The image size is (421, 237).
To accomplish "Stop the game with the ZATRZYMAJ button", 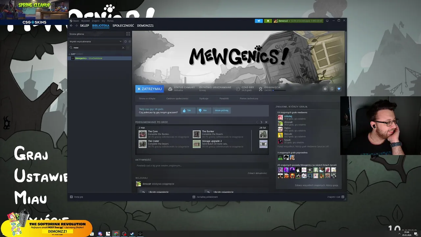I will pos(149,89).
